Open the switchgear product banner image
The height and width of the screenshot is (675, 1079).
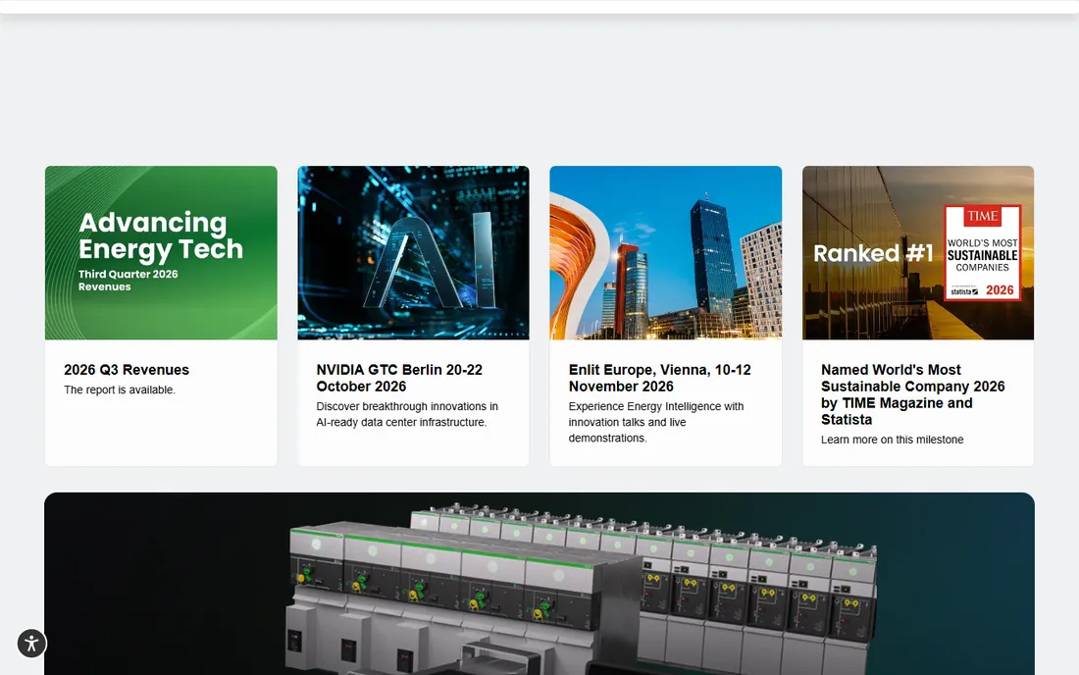tap(539, 584)
